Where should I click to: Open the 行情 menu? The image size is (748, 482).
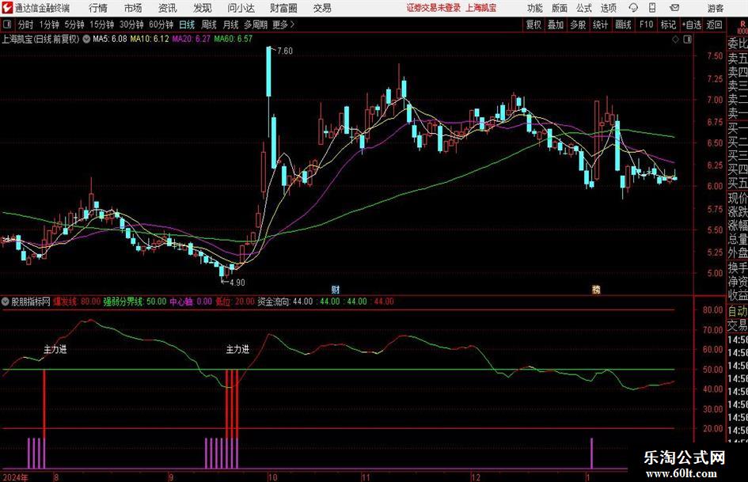(98, 8)
